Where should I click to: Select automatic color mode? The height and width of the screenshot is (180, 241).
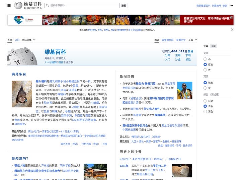coord(205,101)
